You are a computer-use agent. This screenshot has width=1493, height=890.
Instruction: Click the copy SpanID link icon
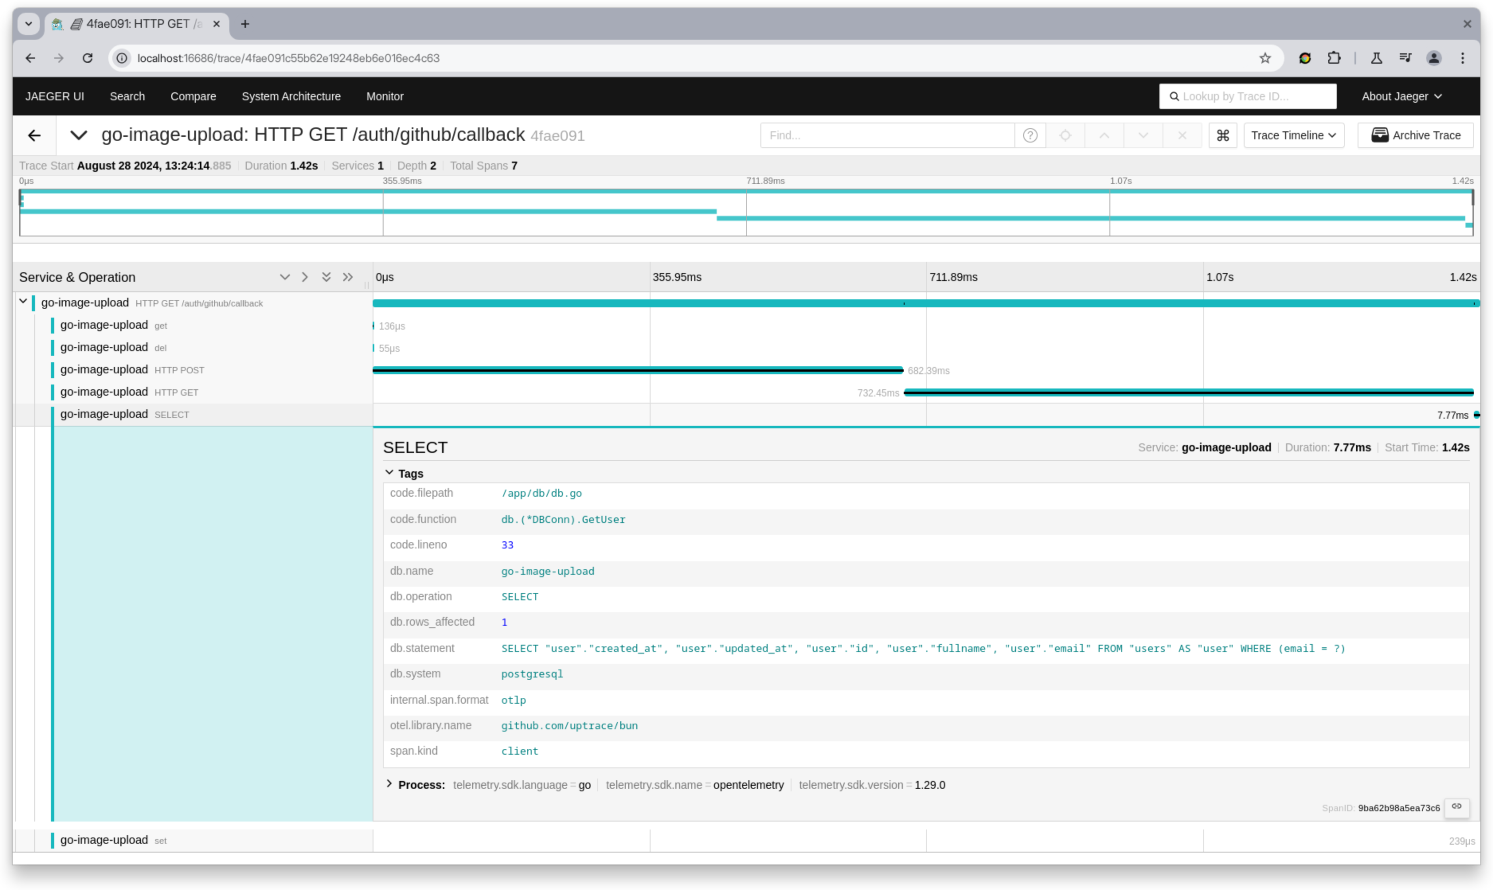tap(1458, 807)
